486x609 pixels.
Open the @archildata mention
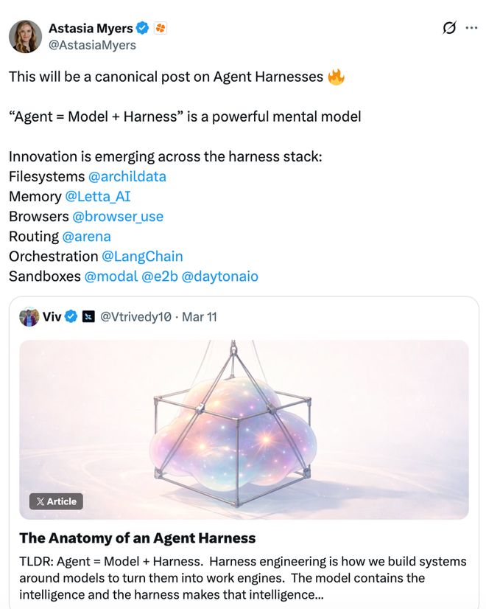pyautogui.click(x=127, y=177)
